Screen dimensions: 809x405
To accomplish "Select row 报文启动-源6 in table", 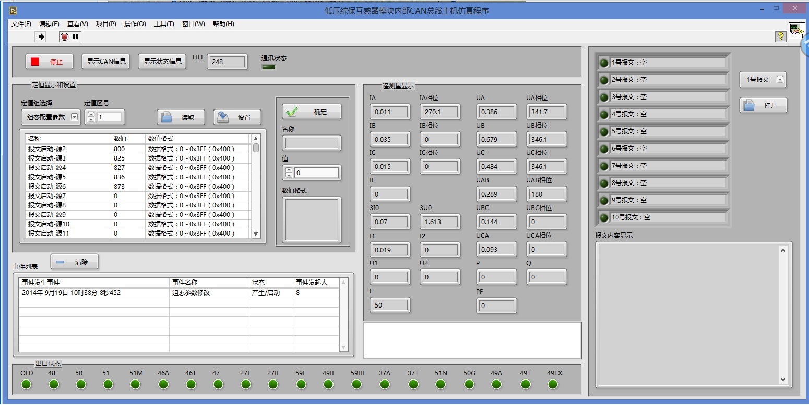I will click(138, 187).
